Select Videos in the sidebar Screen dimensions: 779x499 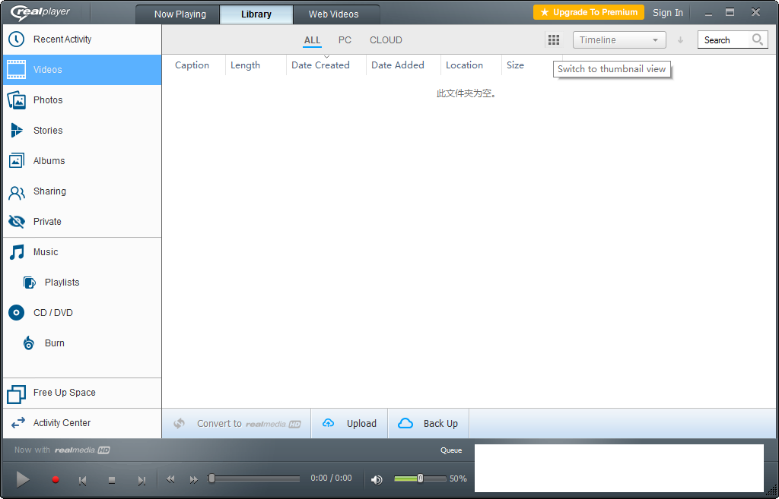(x=82, y=69)
